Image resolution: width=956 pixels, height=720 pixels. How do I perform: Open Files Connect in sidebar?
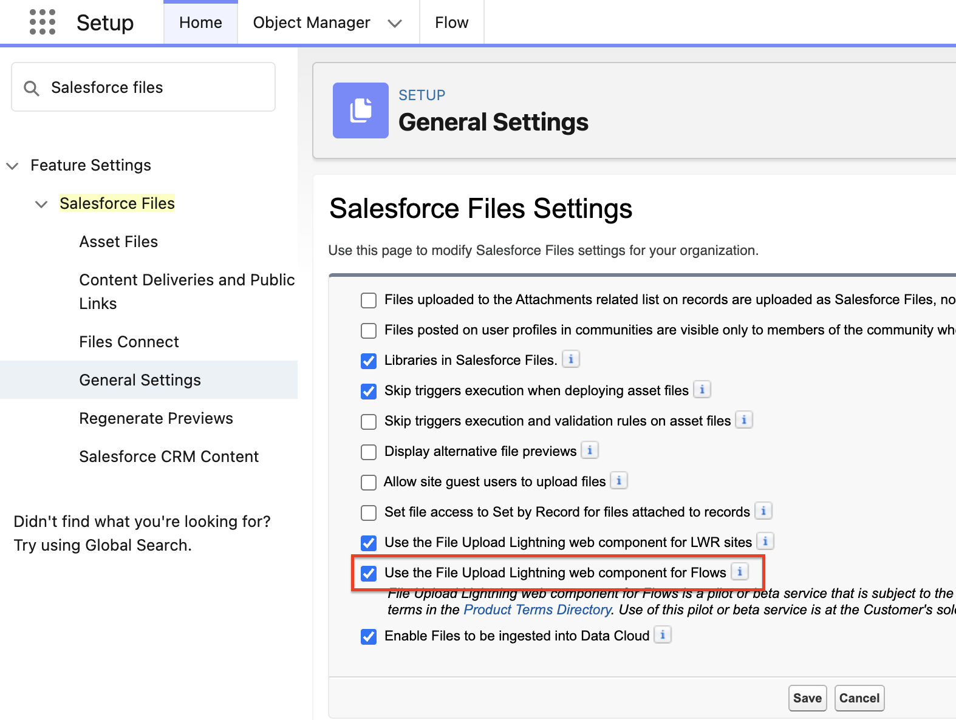pyautogui.click(x=129, y=342)
